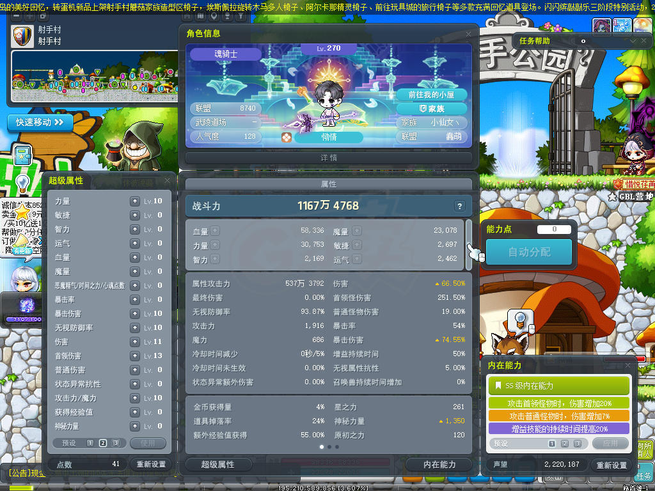655x491 pixels.
Task: Select hyper stat preset 2
Action: point(103,443)
